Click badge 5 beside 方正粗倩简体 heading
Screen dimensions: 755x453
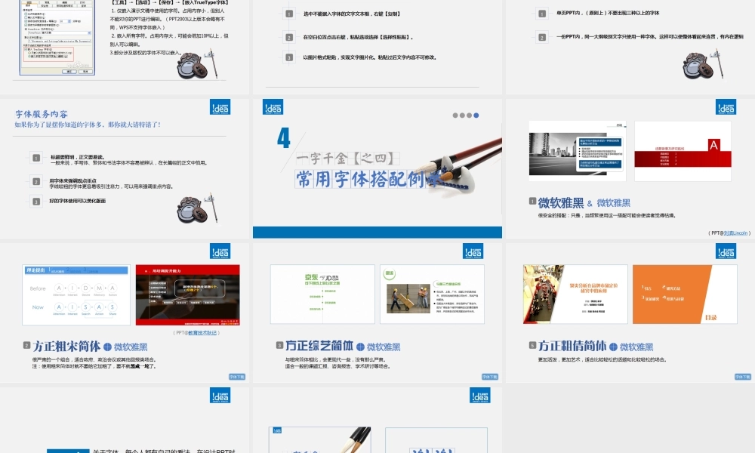click(531, 345)
